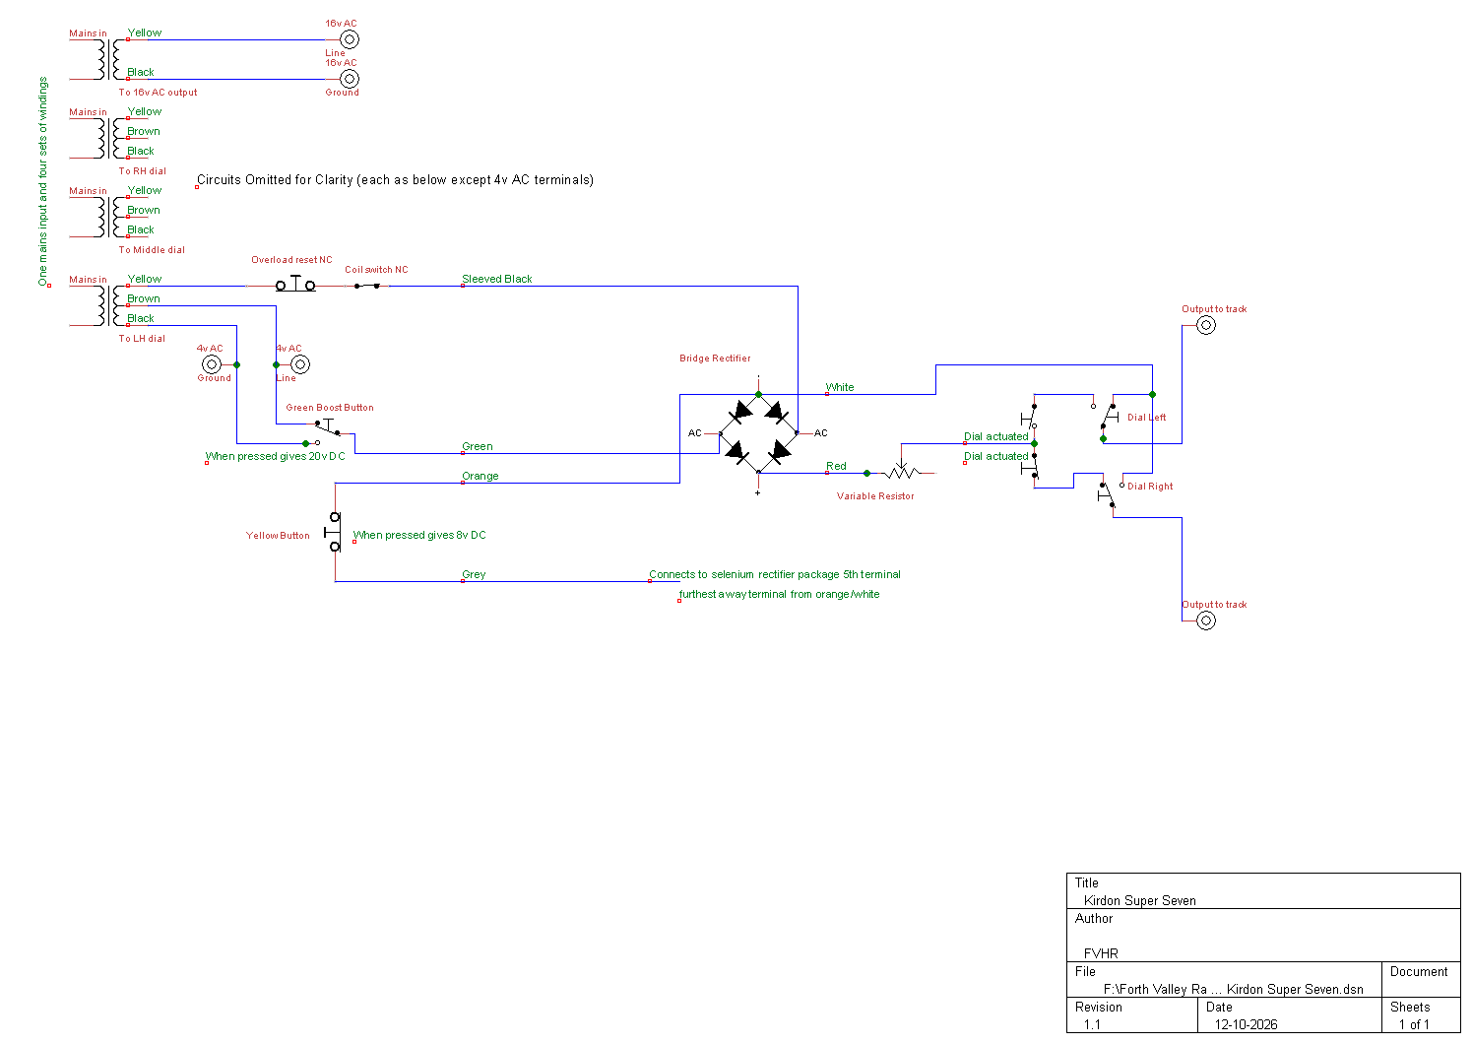The width and height of the screenshot is (1472, 1044).
Task: Click the upper Output to track terminal
Action: [x=1206, y=325]
